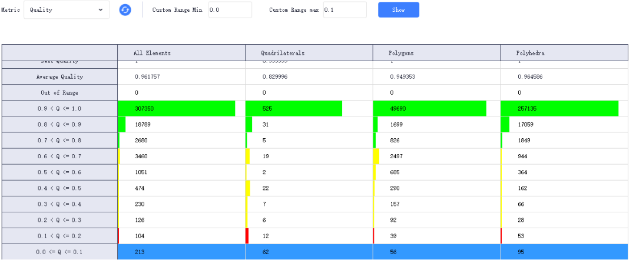
Task: Click the cell with value 17059
Action: coord(564,124)
